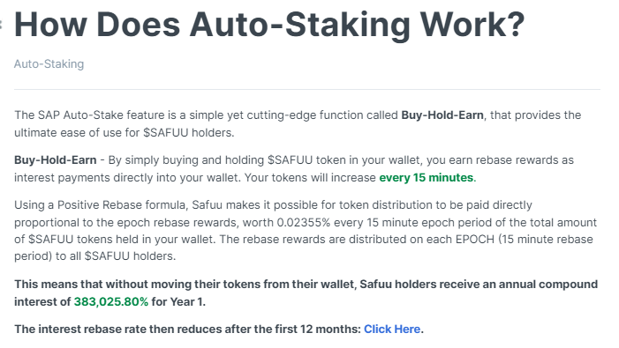Click the green 383,025.80% figure

111,301
